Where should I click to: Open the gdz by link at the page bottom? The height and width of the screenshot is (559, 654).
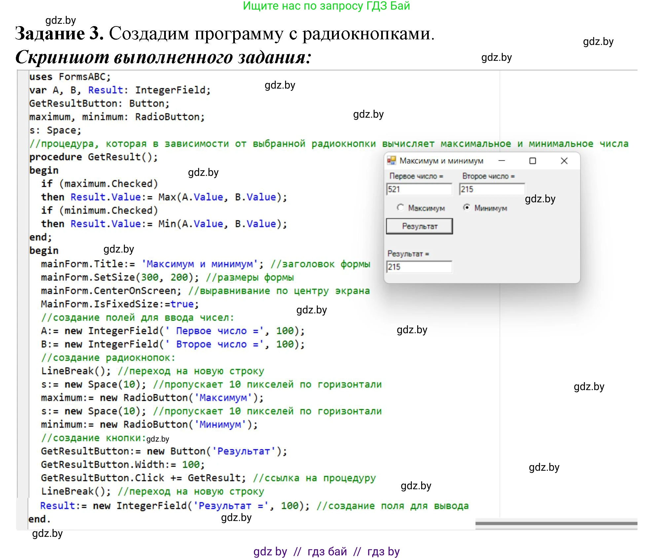click(271, 551)
